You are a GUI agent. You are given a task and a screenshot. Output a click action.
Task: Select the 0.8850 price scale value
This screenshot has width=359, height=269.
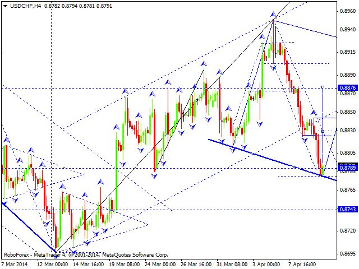point(348,112)
